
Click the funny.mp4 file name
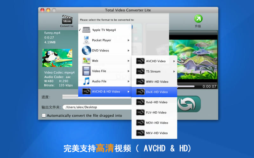click(x=52, y=33)
